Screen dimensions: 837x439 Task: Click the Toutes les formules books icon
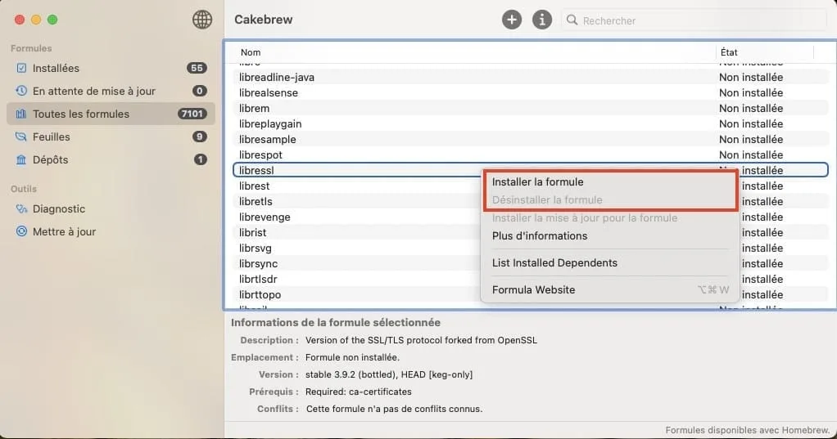coord(21,114)
